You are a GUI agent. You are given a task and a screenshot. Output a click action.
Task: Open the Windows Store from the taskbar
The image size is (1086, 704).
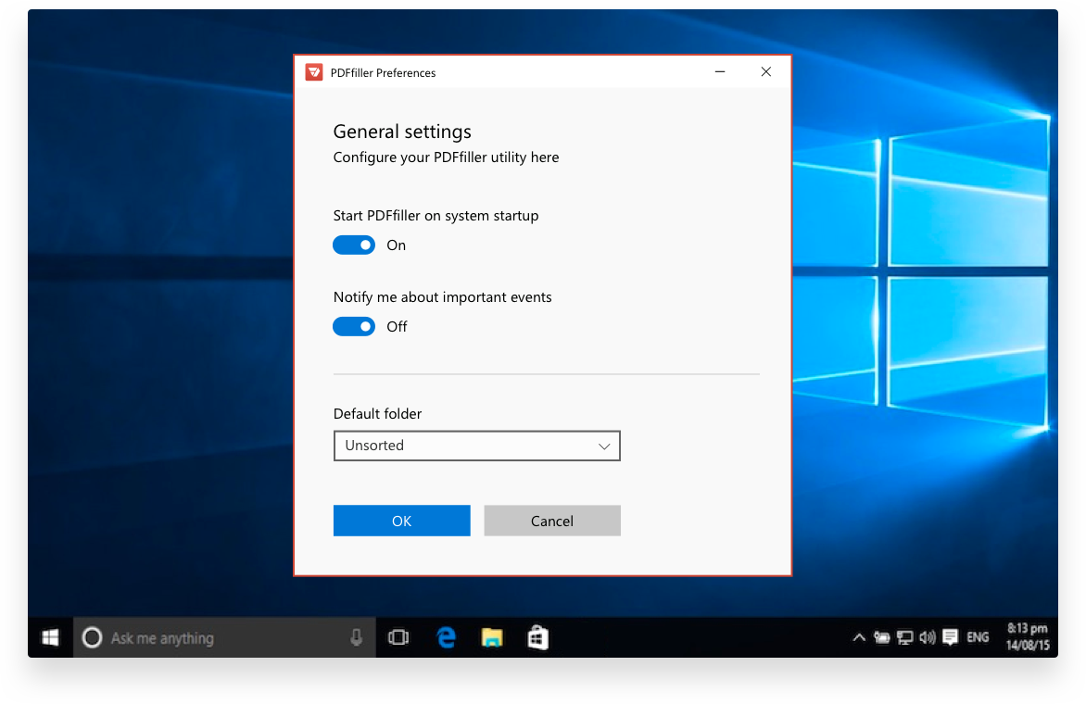(538, 637)
